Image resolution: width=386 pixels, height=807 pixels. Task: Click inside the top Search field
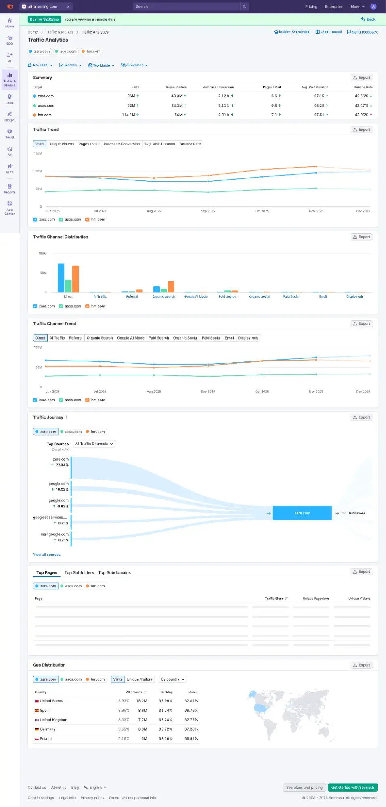[x=187, y=6]
